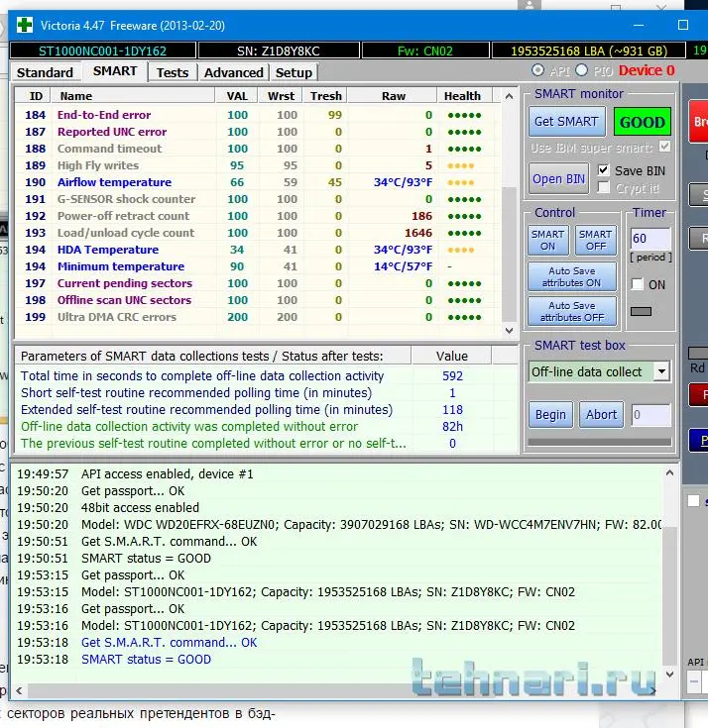Screen dimensions: 708x728
Task: Select the Offline scan UNC sectors row
Action: pos(258,300)
